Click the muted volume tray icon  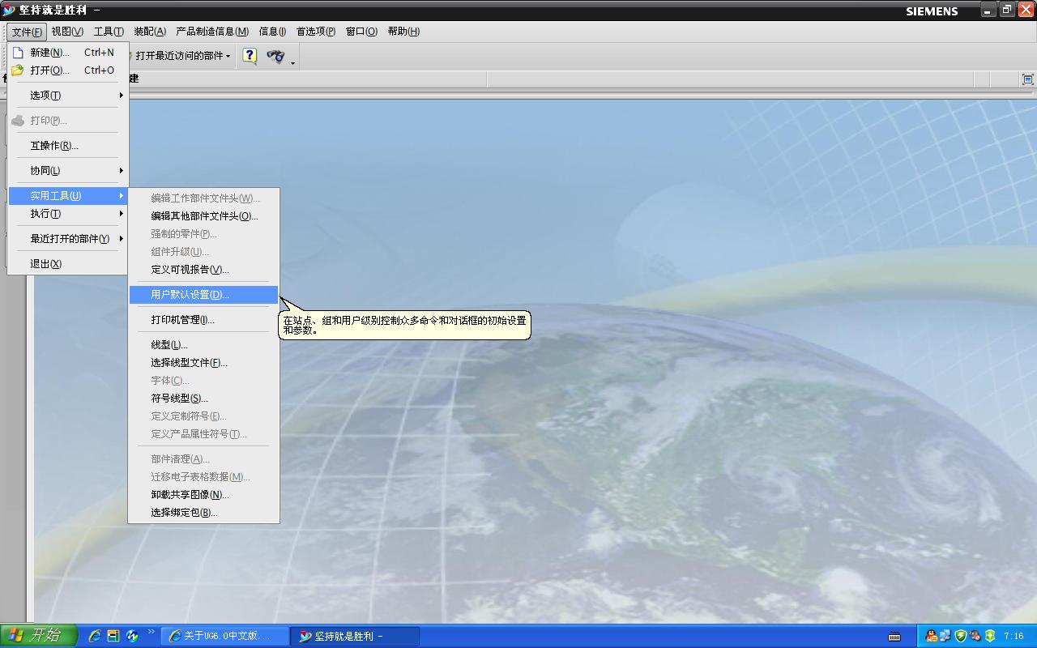click(x=975, y=636)
